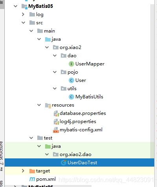Screen dimensions: 157x187
Task: Select log4j.properties file
Action: (78, 122)
